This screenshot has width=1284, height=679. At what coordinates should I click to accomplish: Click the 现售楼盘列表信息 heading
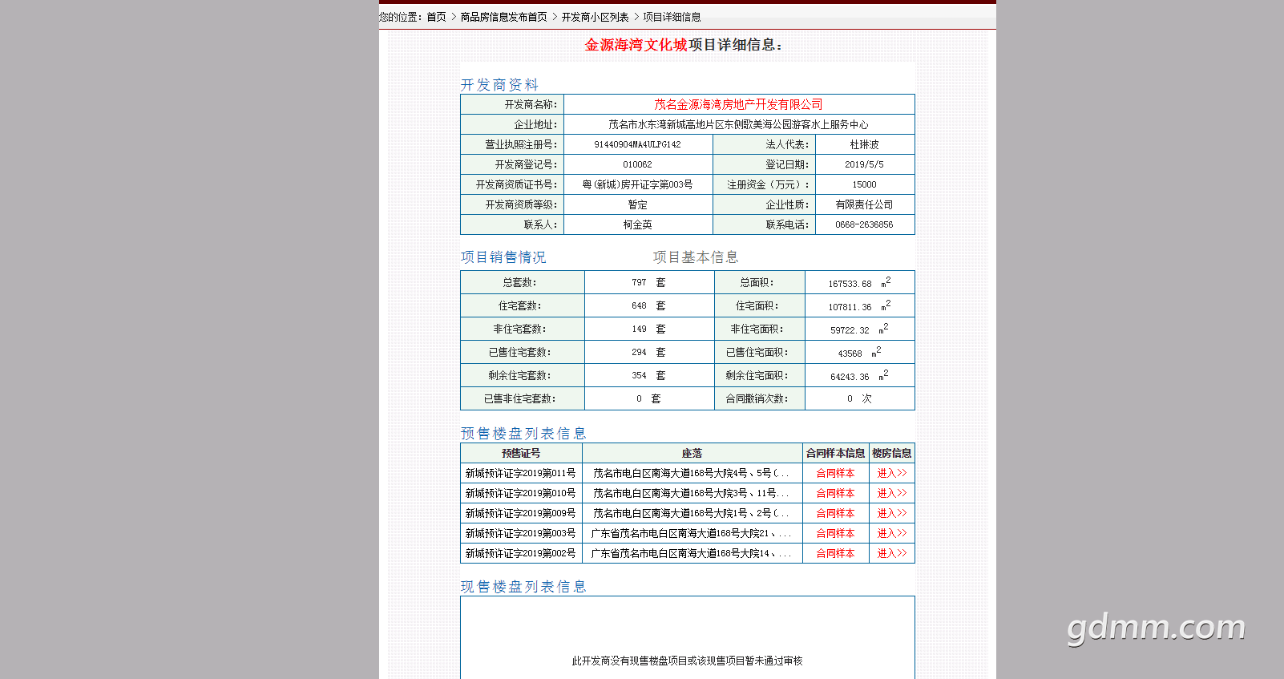(x=523, y=587)
